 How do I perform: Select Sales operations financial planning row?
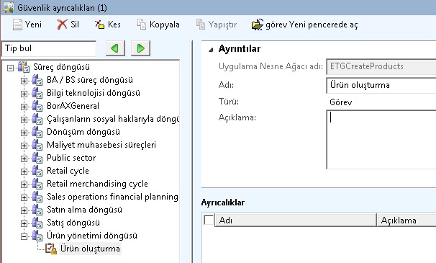[x=112, y=197]
